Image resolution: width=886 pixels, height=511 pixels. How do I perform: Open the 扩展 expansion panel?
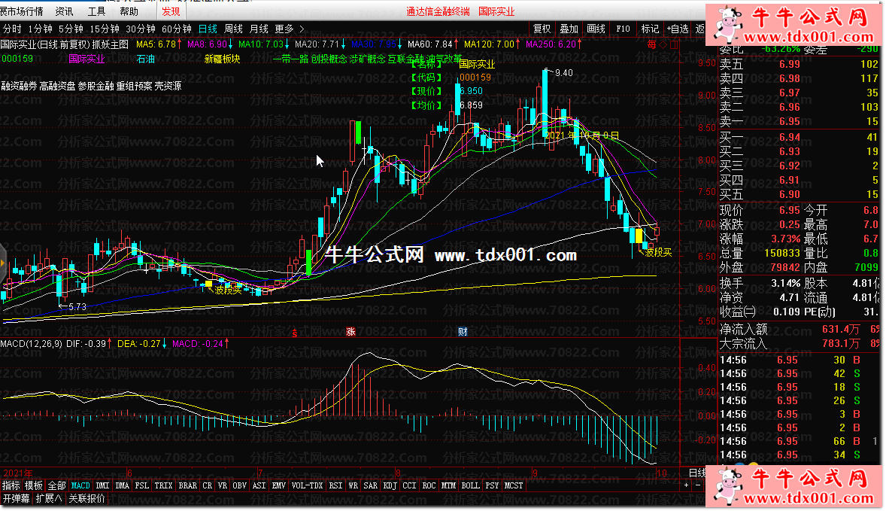[49, 498]
